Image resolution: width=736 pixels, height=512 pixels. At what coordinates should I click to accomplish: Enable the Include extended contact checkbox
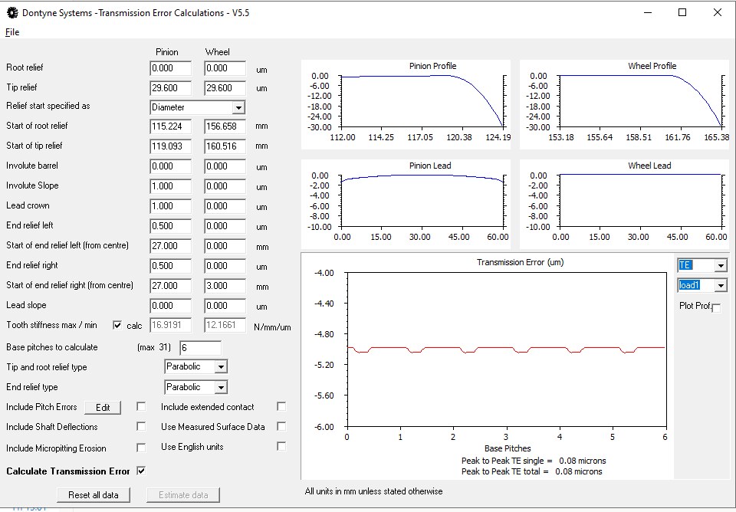pyautogui.click(x=281, y=406)
